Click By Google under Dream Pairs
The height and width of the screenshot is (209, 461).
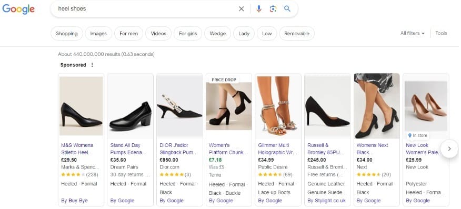pos(122,201)
